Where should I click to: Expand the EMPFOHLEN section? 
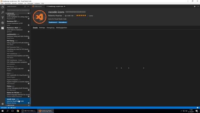[11, 105]
